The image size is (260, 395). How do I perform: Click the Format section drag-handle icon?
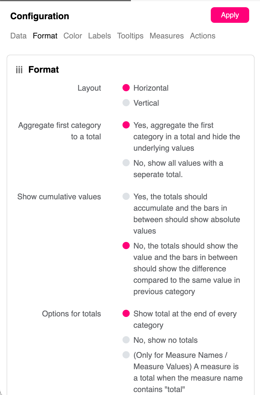click(19, 70)
